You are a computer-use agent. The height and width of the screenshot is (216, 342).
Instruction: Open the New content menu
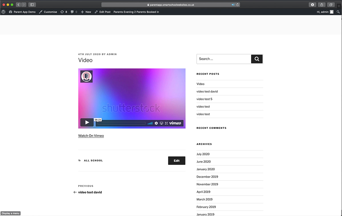pos(86,12)
